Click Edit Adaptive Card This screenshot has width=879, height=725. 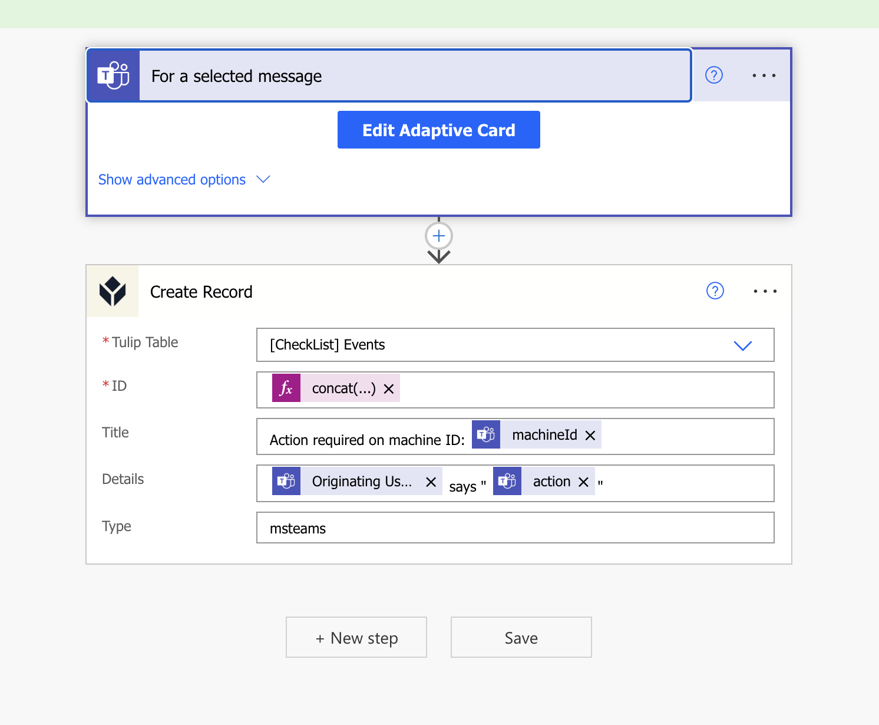[438, 130]
